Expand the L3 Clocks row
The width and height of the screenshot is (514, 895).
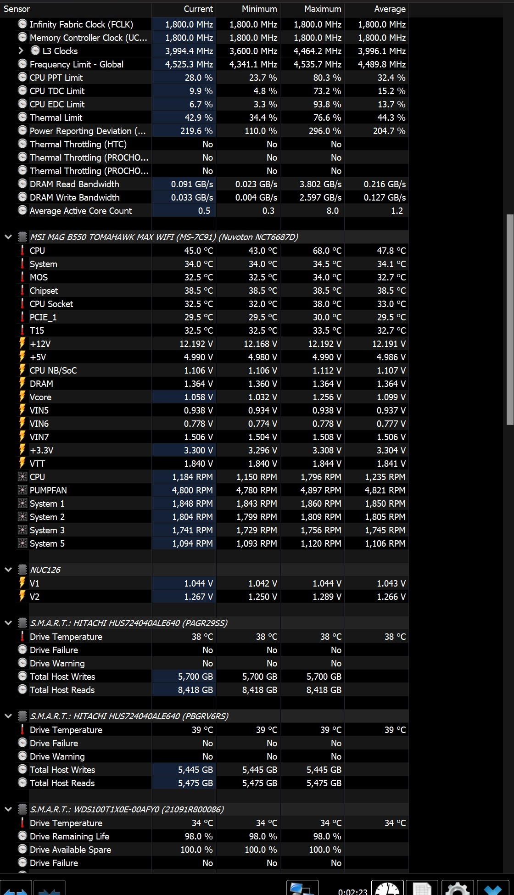coord(21,51)
